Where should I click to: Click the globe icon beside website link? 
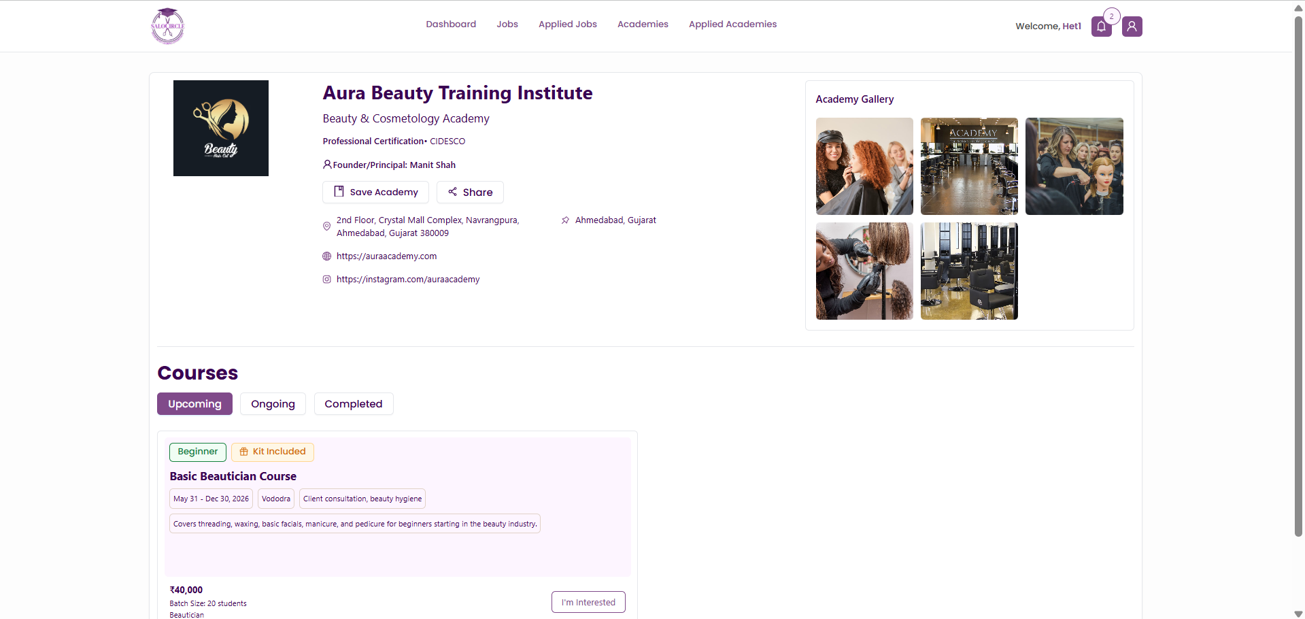point(326,256)
